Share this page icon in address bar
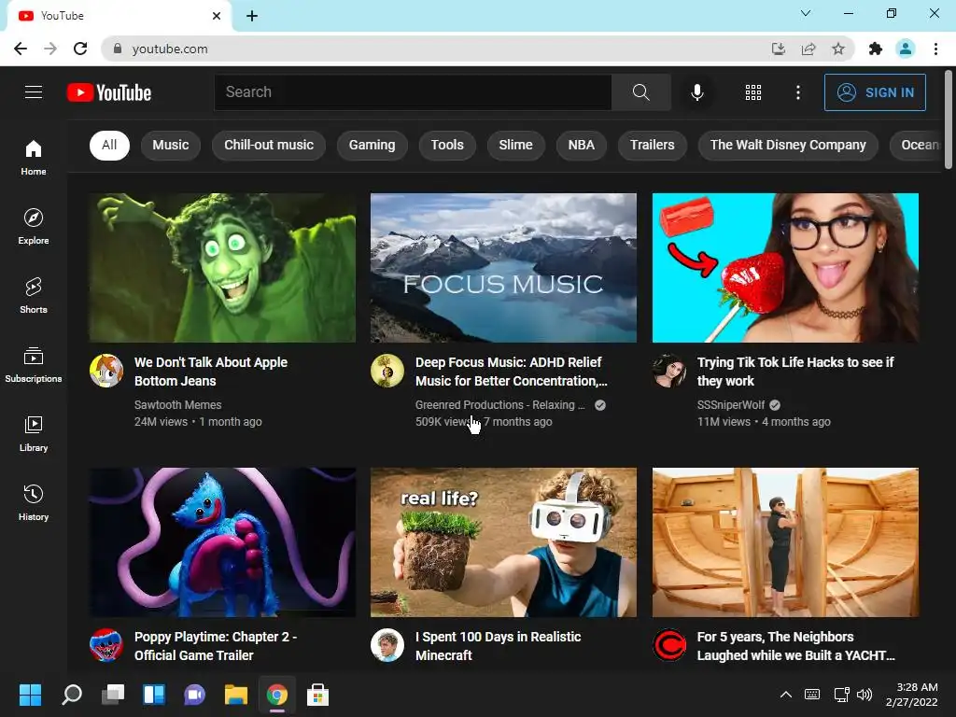Image resolution: width=956 pixels, height=717 pixels. 808,49
